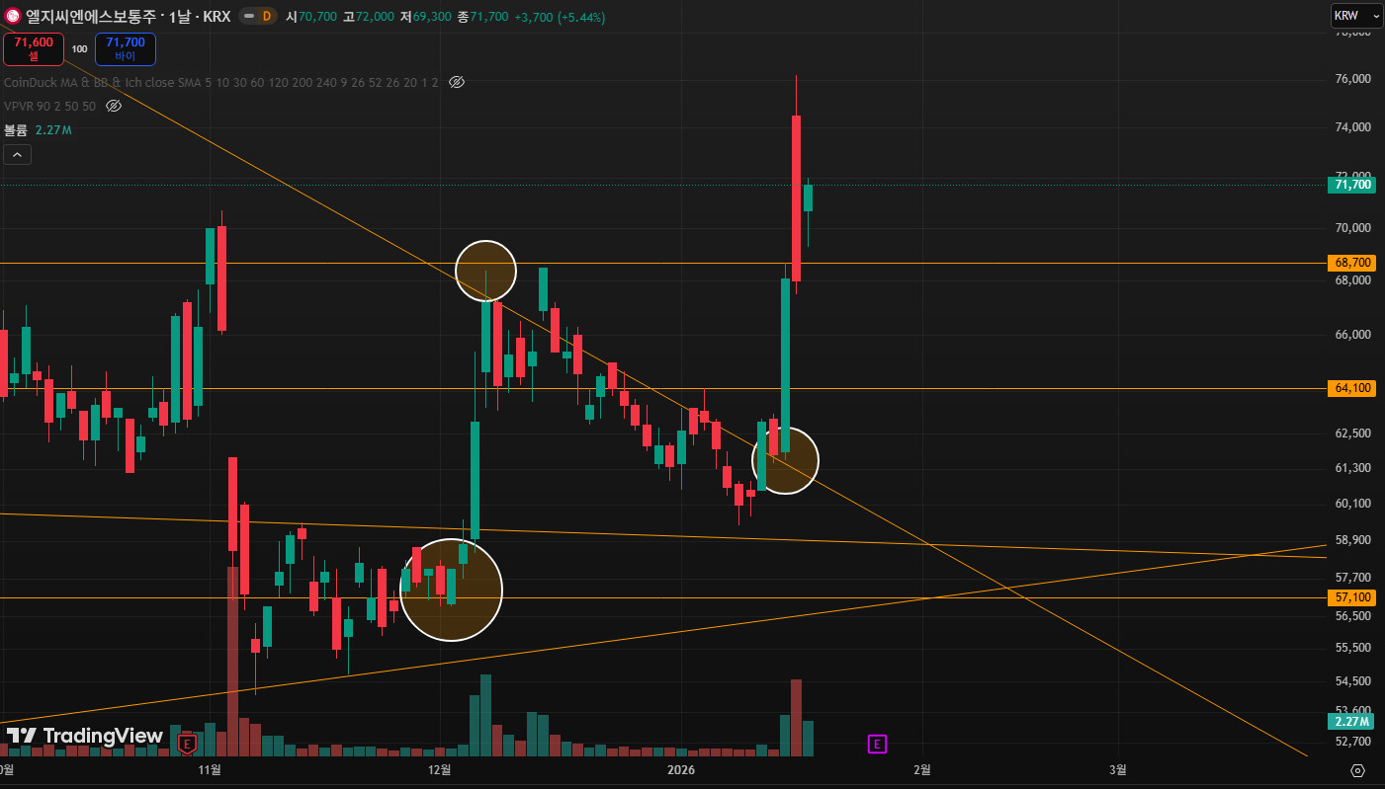Click the dash status pill beside D
The width and height of the screenshot is (1385, 789).
tap(247, 17)
